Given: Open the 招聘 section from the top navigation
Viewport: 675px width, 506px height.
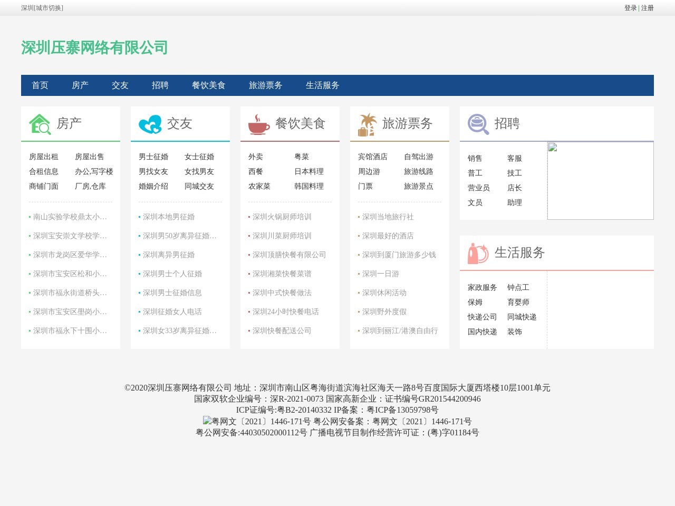Looking at the screenshot, I should click(160, 85).
